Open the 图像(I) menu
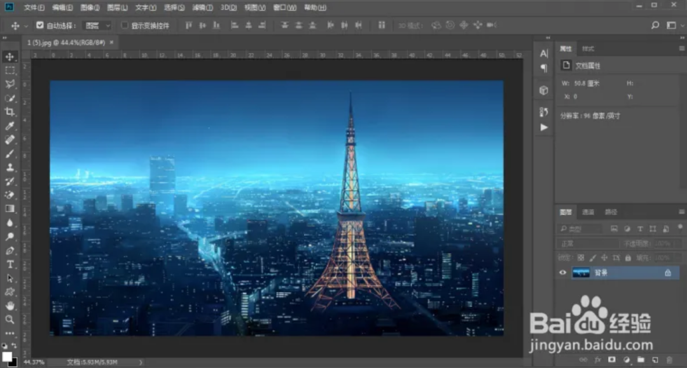687x368 pixels. click(x=90, y=8)
